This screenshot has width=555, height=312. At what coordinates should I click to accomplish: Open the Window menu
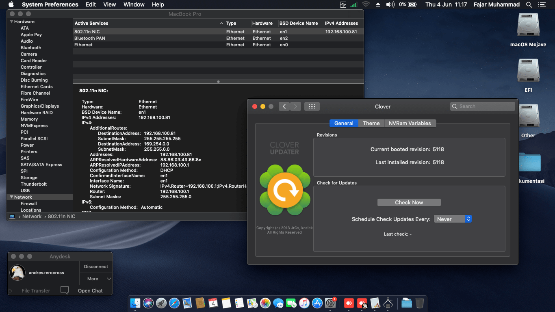point(134,4)
